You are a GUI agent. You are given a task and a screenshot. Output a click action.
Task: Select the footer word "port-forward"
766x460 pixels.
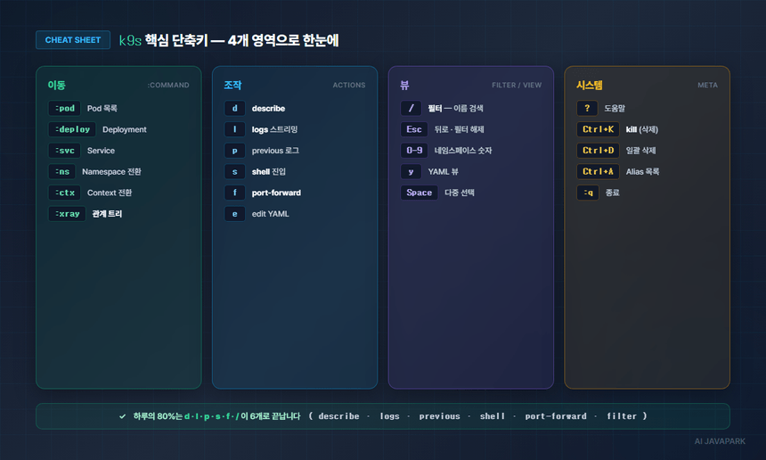(556, 416)
